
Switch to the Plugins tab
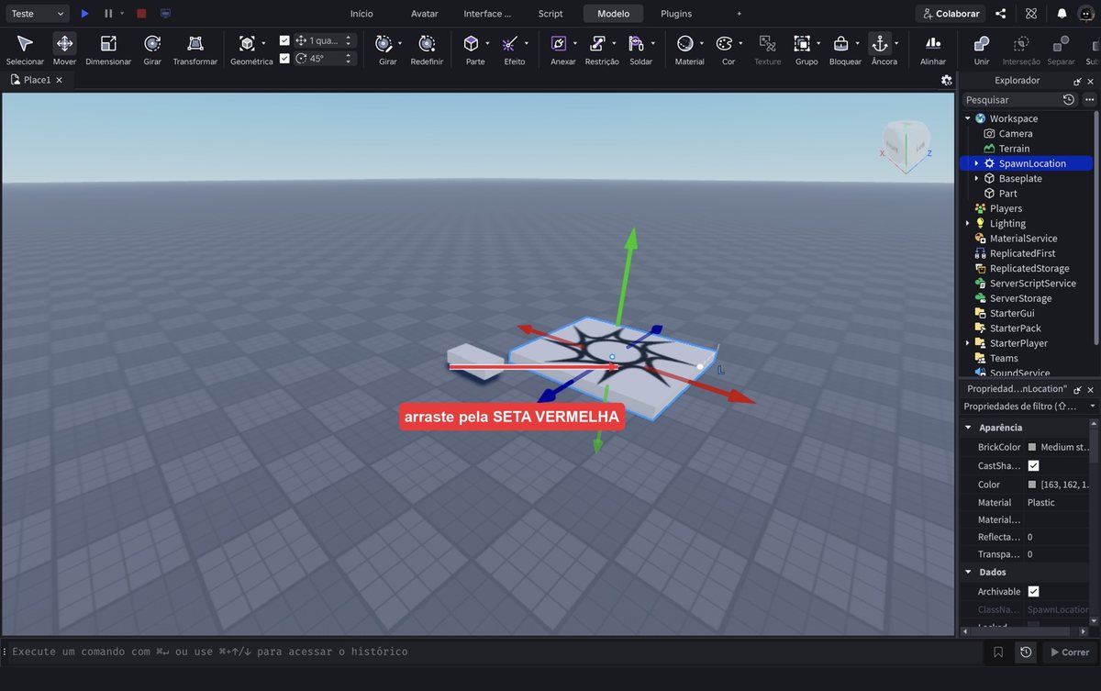point(676,14)
